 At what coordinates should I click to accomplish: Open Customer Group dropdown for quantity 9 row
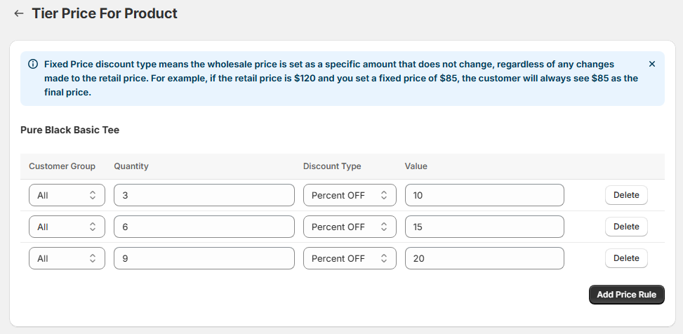pyautogui.click(x=67, y=258)
